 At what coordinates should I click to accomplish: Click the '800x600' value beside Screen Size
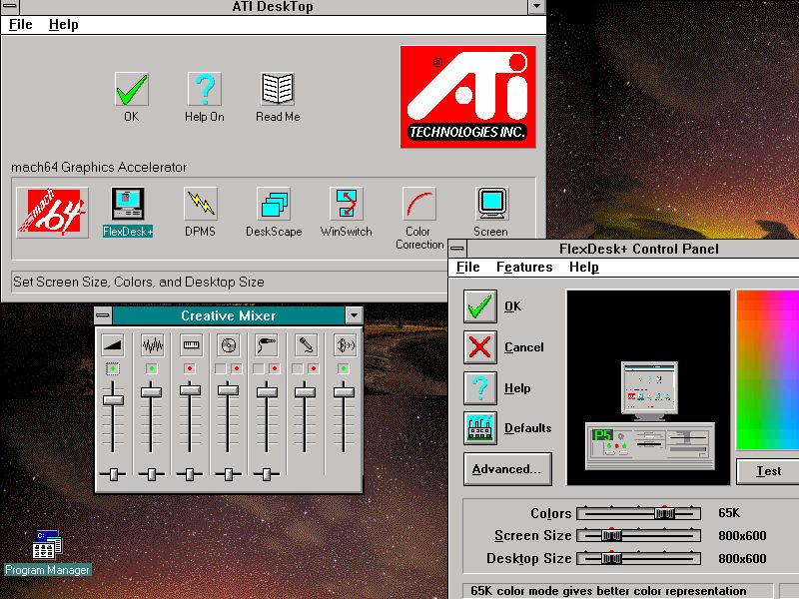click(742, 536)
